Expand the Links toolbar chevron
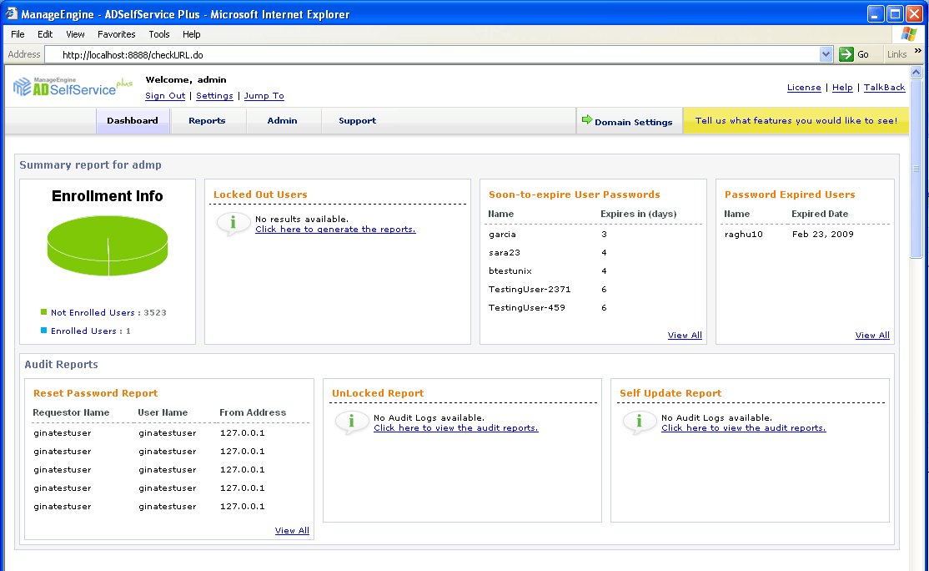This screenshot has height=571, width=929. (x=918, y=51)
